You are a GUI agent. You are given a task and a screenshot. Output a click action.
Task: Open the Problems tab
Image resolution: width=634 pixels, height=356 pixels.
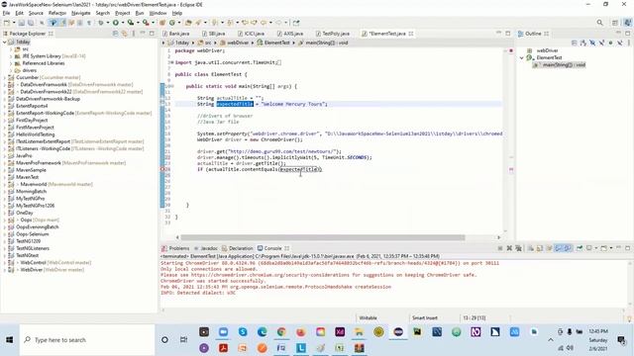pyautogui.click(x=175, y=248)
